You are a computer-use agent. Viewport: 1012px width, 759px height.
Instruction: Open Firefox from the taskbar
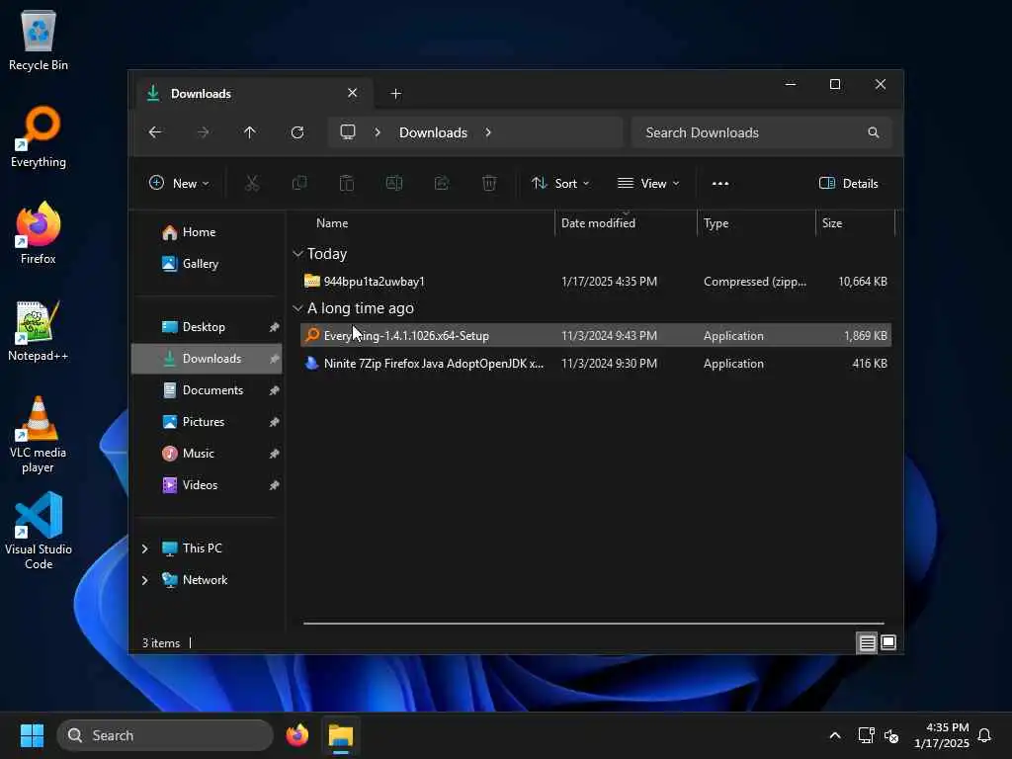pyautogui.click(x=297, y=735)
